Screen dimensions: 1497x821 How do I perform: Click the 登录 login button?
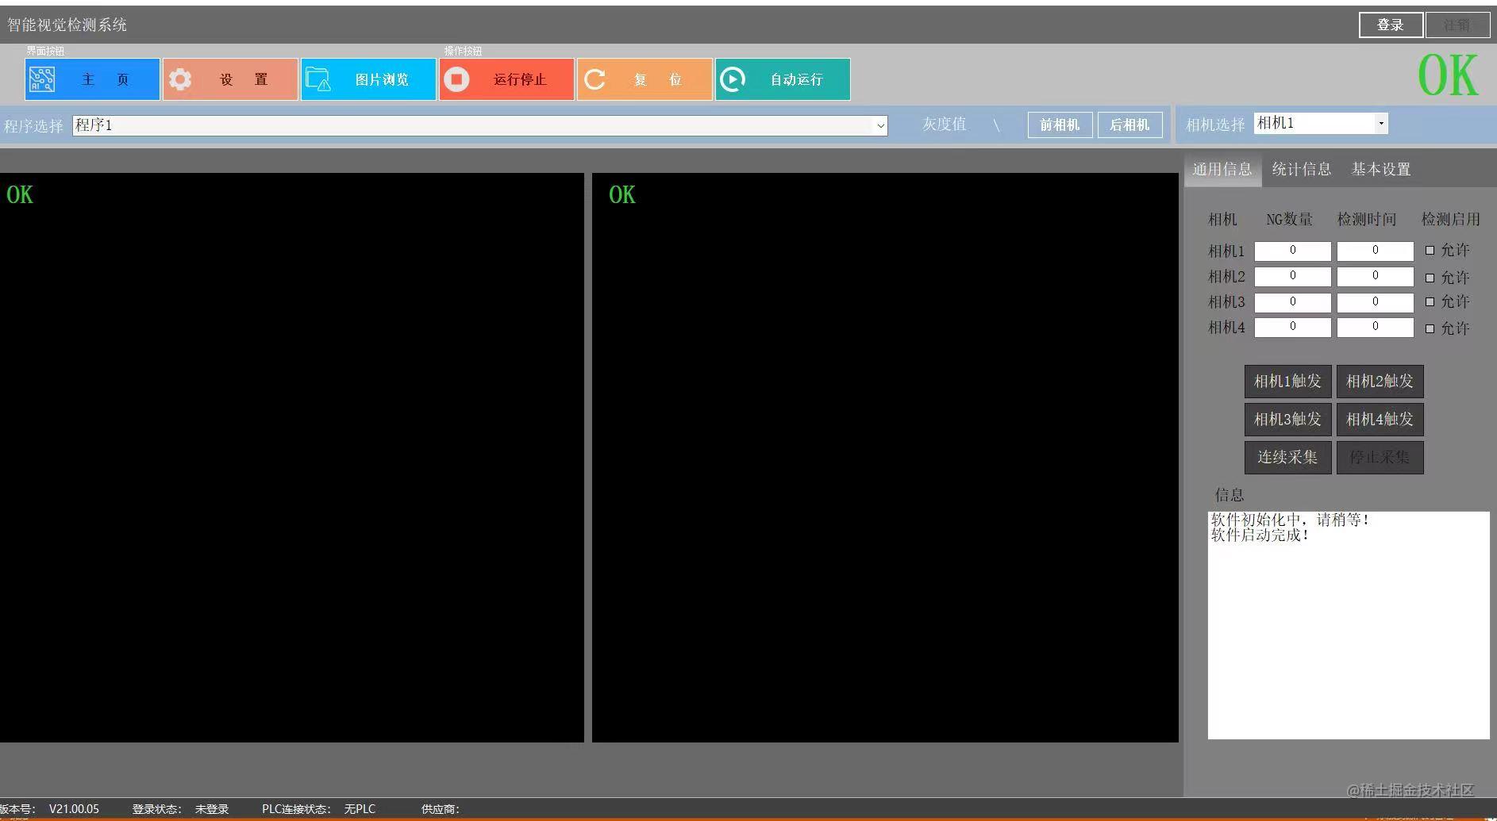pos(1391,25)
